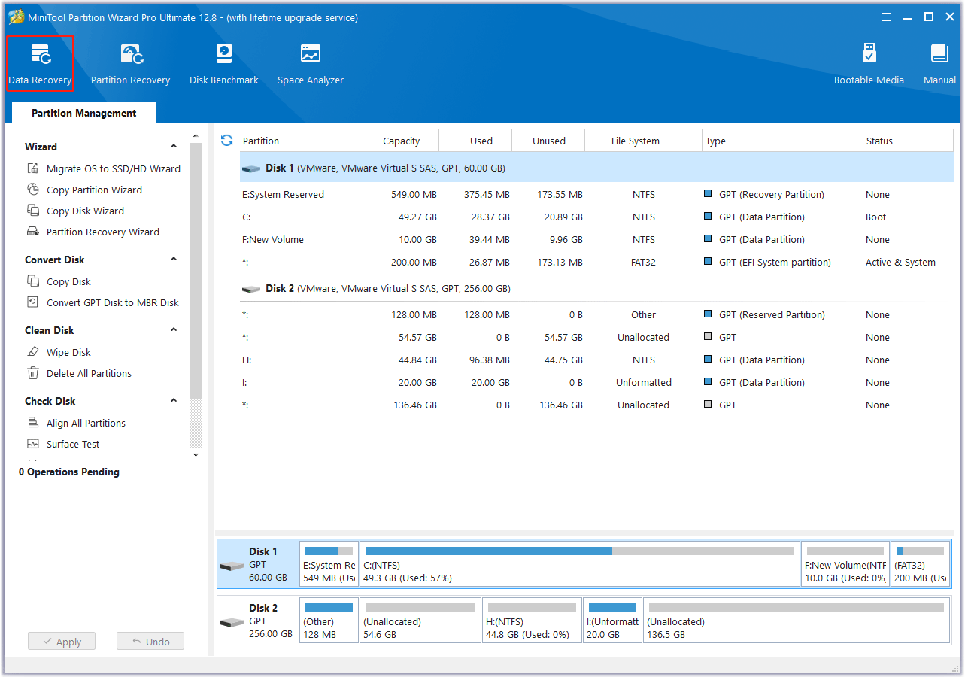
Task: Open the application hamburger menu
Action: point(886,16)
